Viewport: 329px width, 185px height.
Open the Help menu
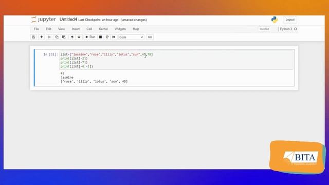(136, 29)
